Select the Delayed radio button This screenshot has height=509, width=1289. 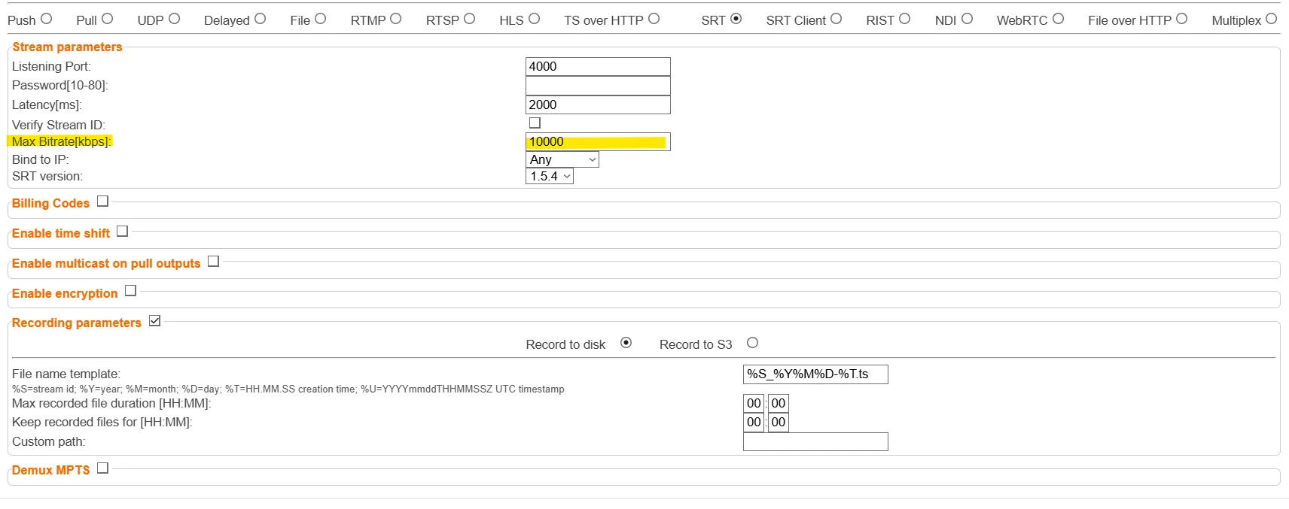260,19
